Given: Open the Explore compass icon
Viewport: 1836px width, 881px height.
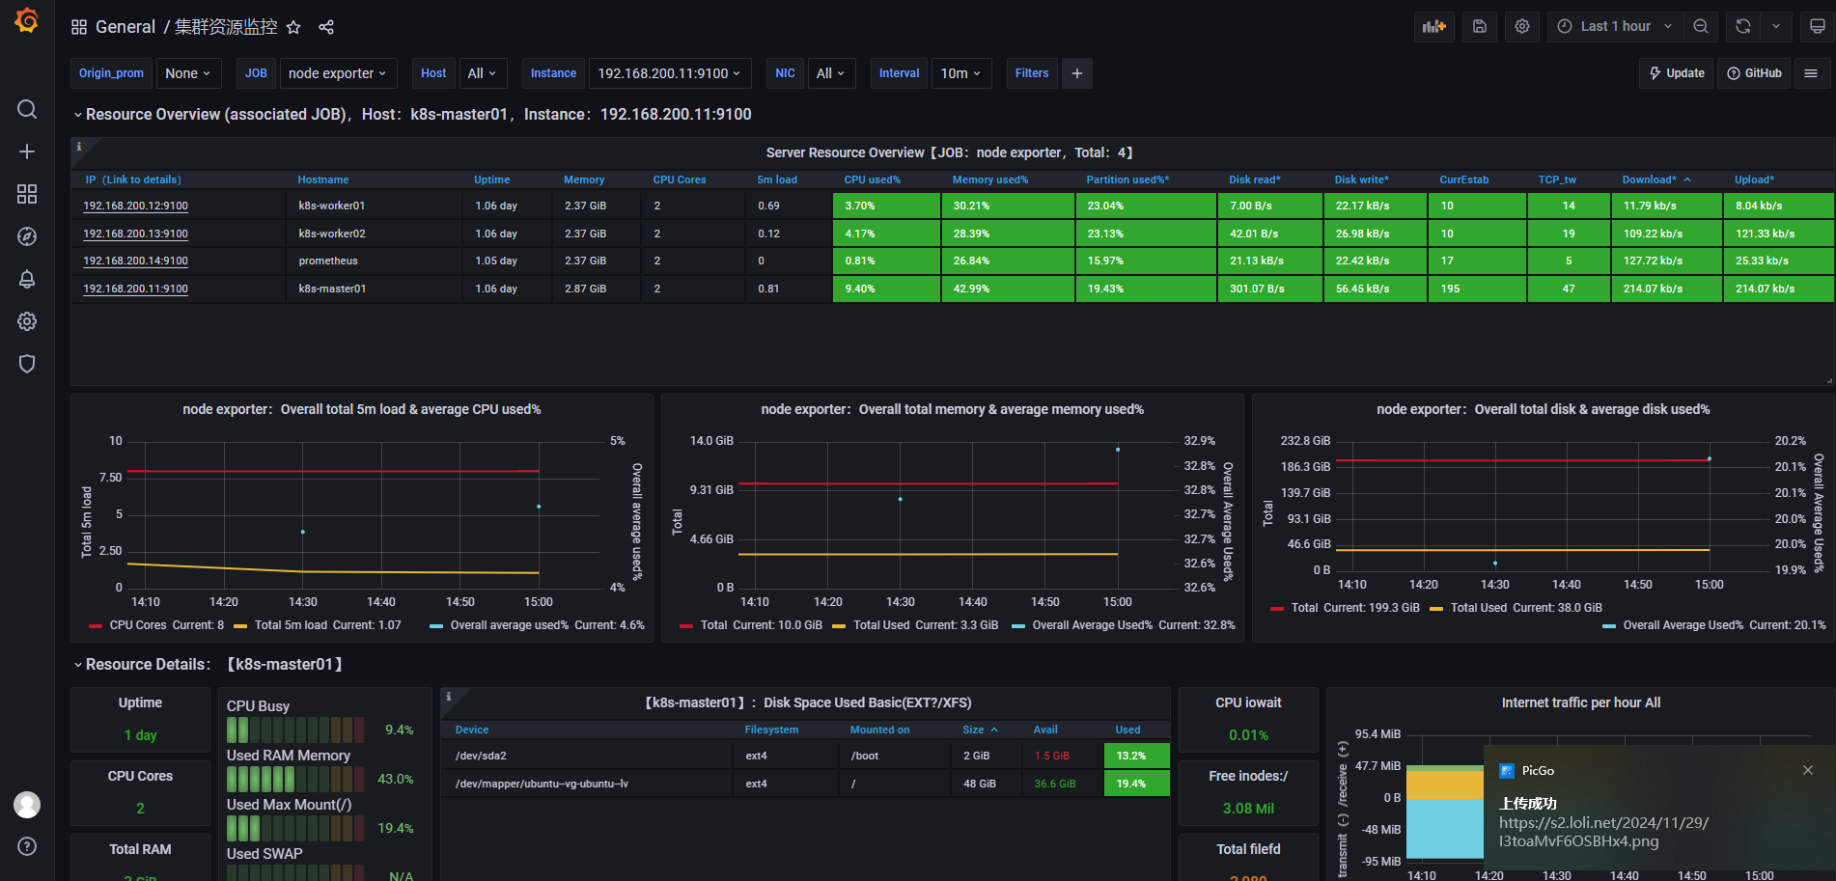Looking at the screenshot, I should 27,236.
